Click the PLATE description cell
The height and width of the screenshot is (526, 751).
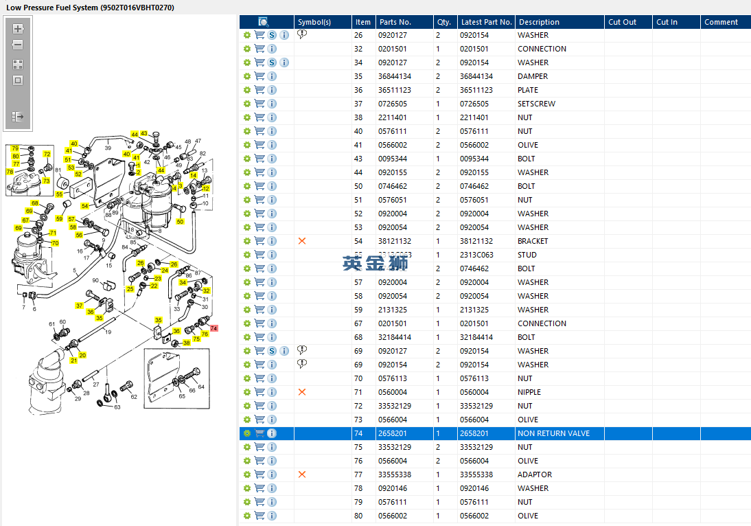tap(559, 90)
